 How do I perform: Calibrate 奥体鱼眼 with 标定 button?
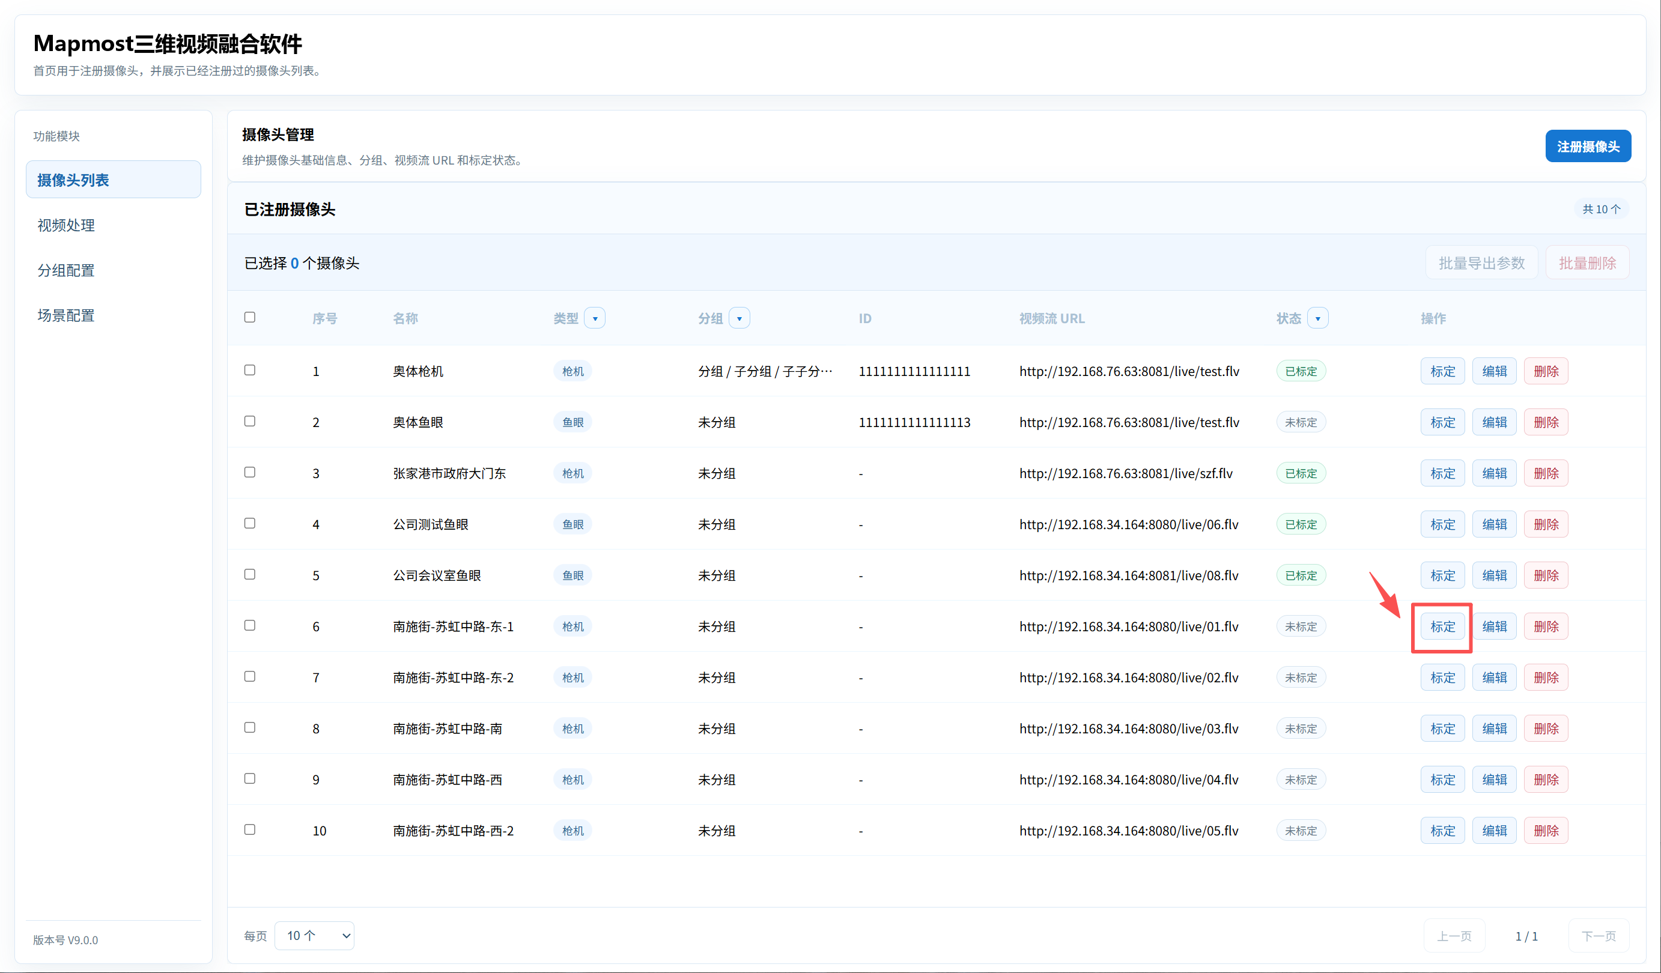pos(1442,422)
